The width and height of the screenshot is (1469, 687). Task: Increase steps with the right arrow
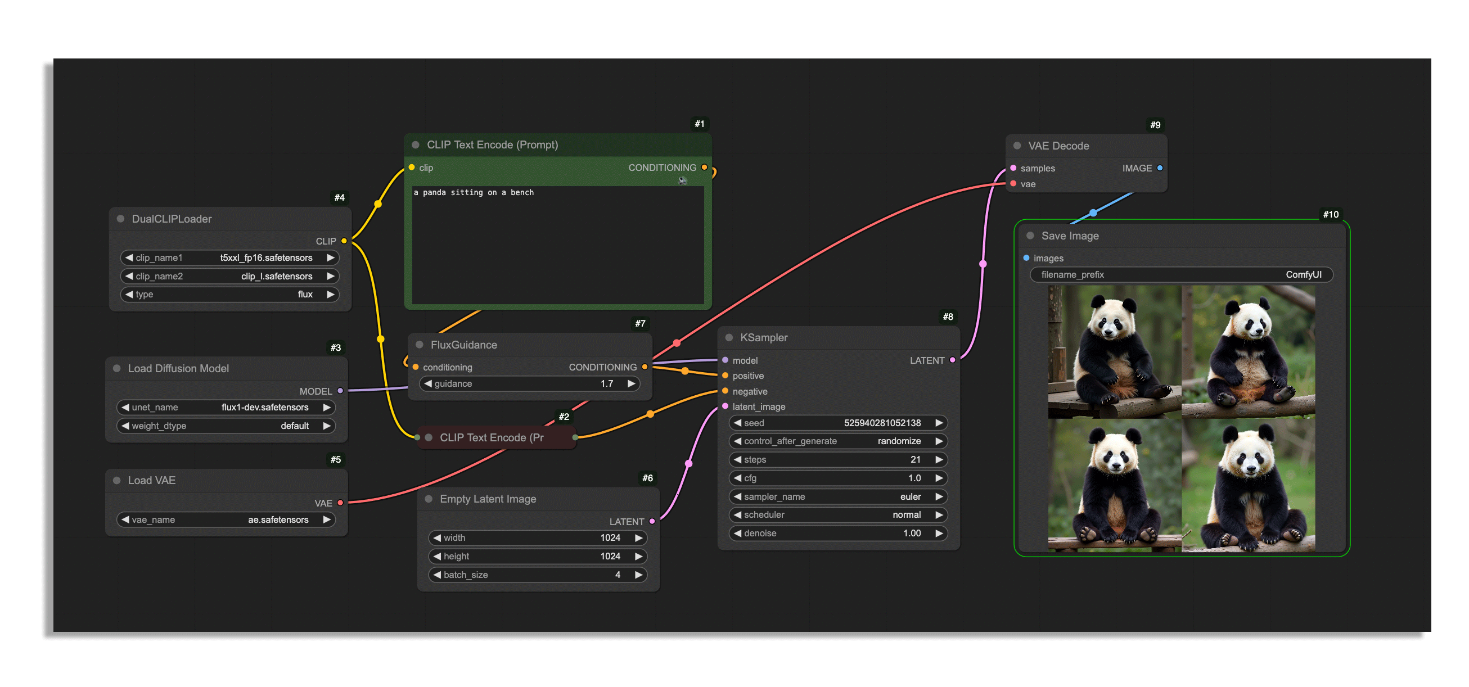[939, 459]
